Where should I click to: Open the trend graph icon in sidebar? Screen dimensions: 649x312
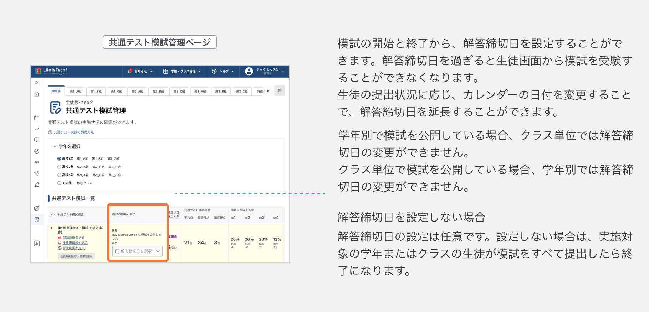[36, 129]
